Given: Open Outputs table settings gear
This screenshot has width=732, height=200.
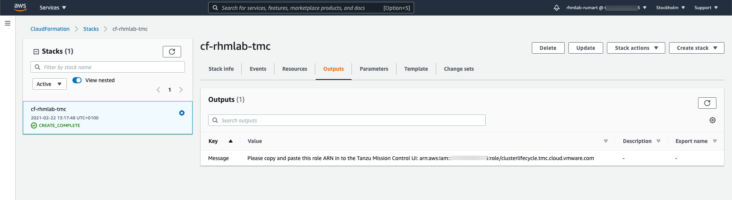Looking at the screenshot, I should [x=713, y=120].
